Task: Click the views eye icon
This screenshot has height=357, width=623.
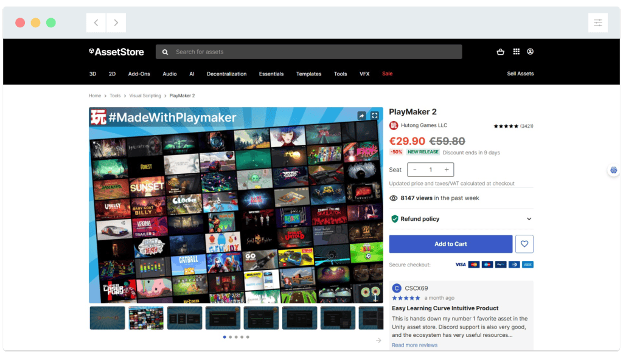Action: point(394,198)
